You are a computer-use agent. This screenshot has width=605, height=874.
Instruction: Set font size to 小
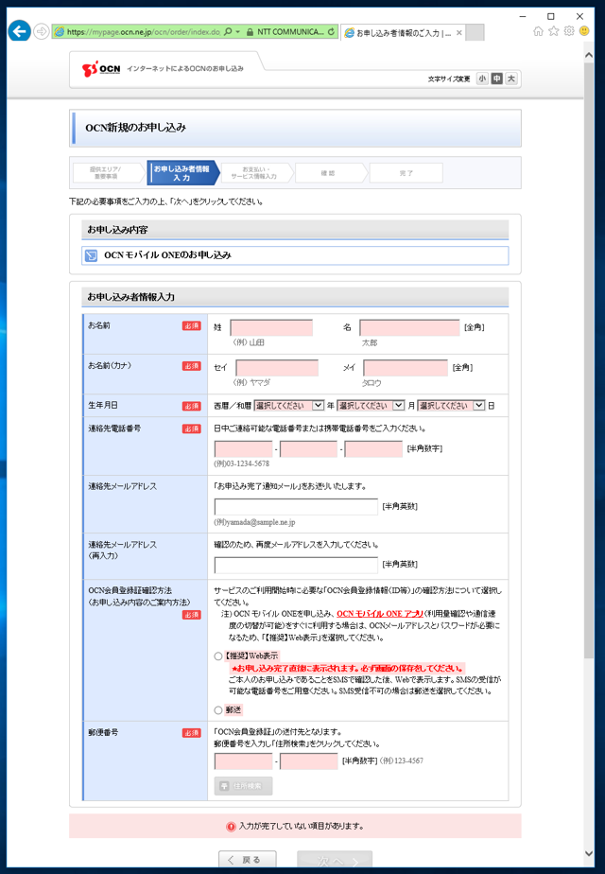tap(482, 79)
